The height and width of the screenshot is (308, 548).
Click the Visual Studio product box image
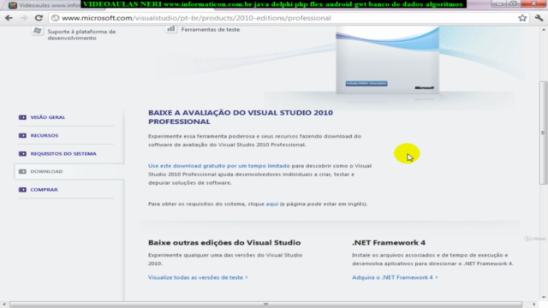click(x=388, y=60)
